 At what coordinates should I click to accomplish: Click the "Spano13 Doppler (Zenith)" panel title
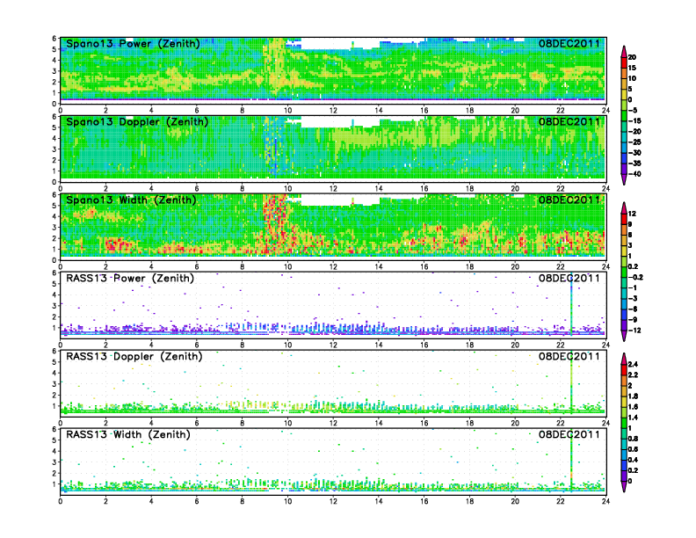pos(137,122)
